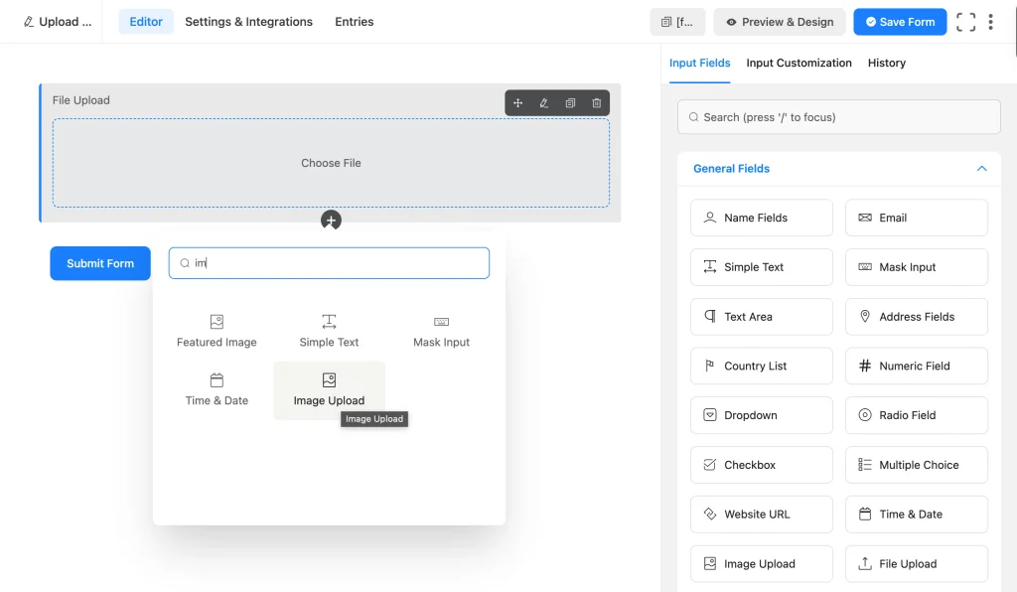The image size is (1017, 592).
Task: Select Simple Text in the popup results
Action: point(329,332)
